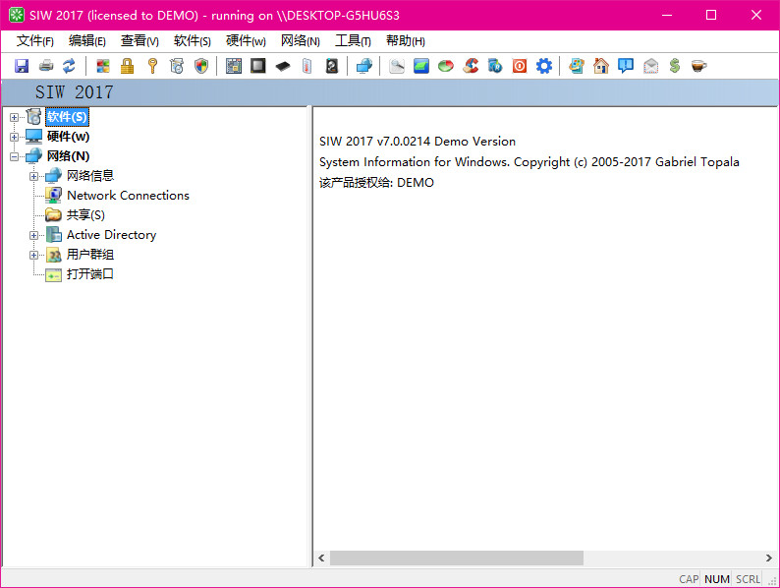The image size is (780, 588).
Task: Expand the 用户群组 node
Action: click(x=33, y=255)
